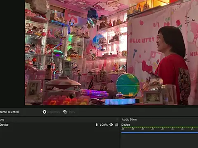Click the video preview canvas

(111, 53)
